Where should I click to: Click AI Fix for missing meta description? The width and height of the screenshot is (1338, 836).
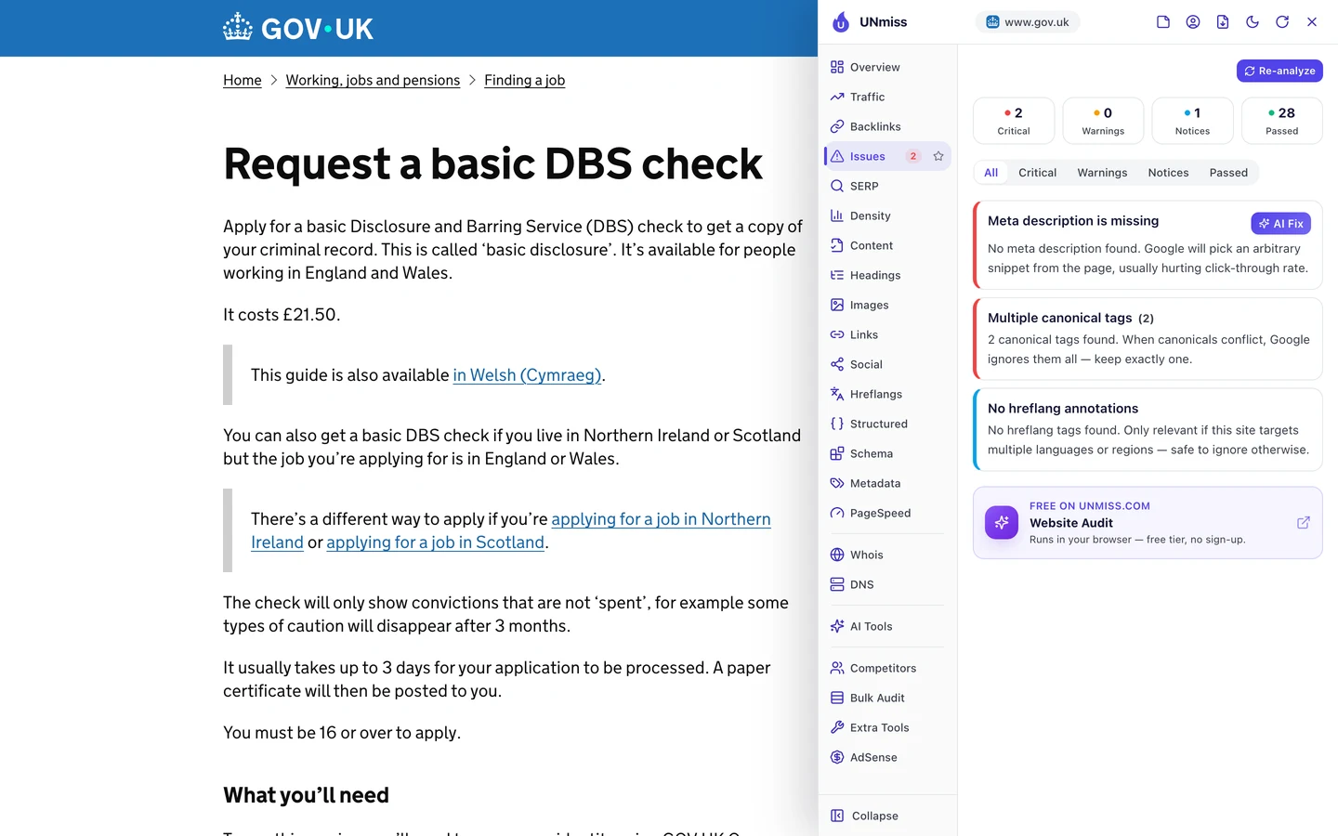[1280, 224]
